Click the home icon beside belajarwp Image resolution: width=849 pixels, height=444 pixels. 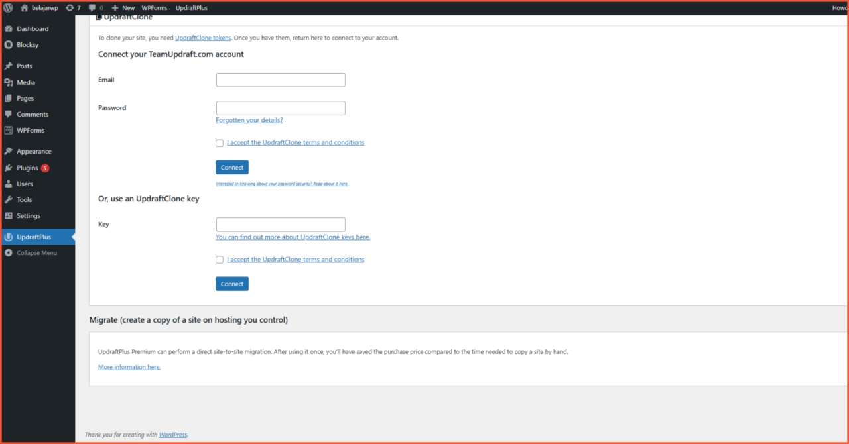point(25,8)
